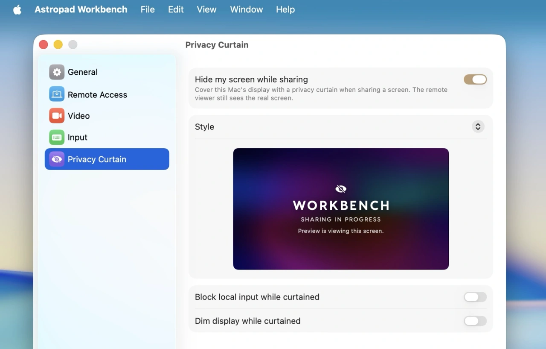The width and height of the screenshot is (546, 349).
Task: Click the WORKBENCH text in the preview
Action: pyautogui.click(x=341, y=205)
